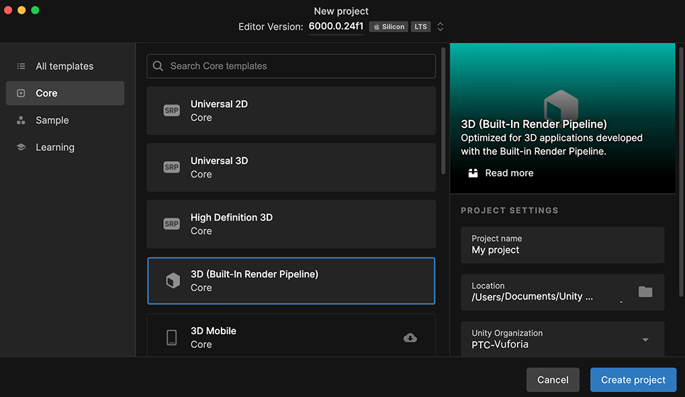Download the 3D Mobile template via cloud icon
The image size is (685, 397).
click(410, 338)
